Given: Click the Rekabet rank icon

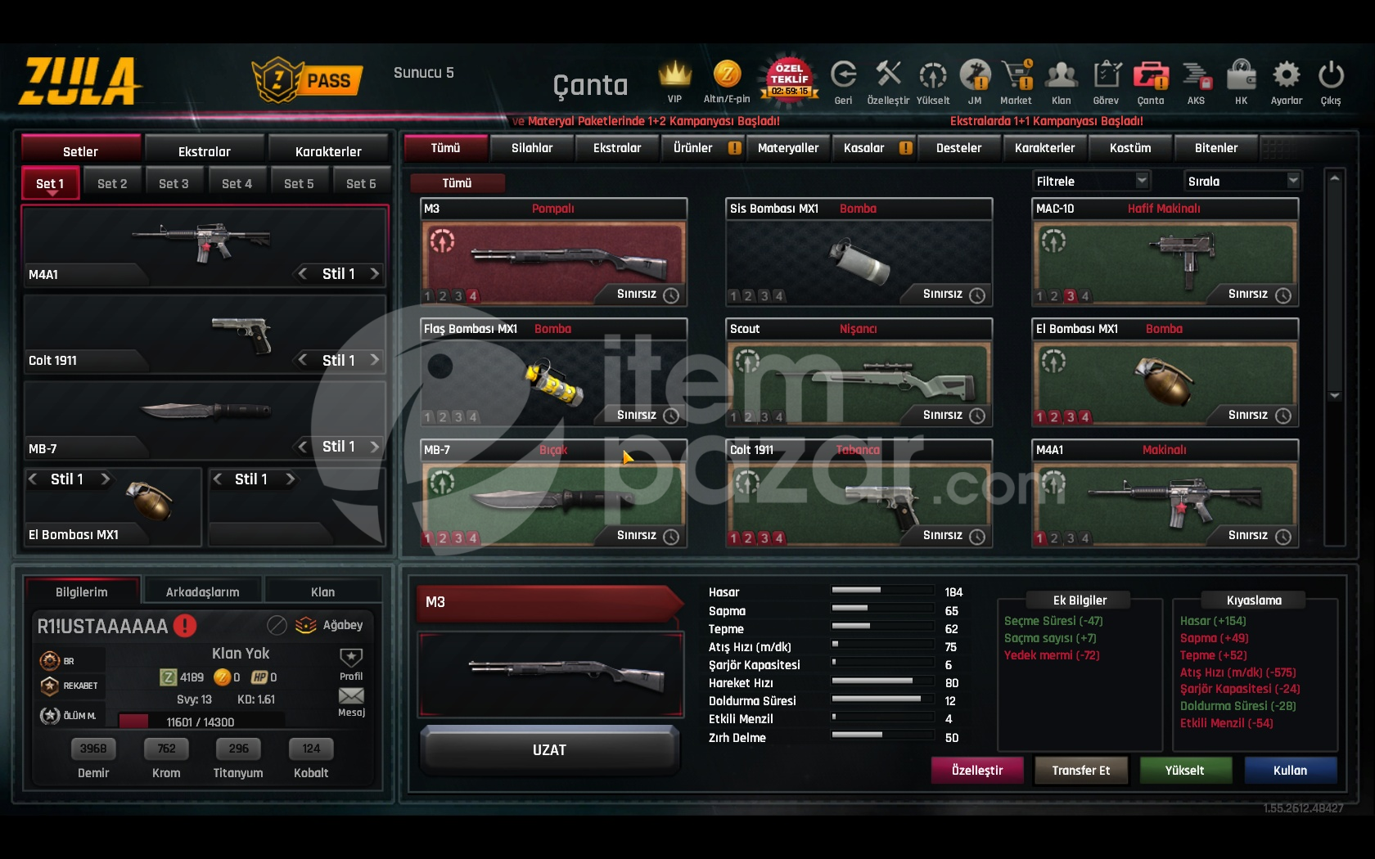Looking at the screenshot, I should (50, 686).
